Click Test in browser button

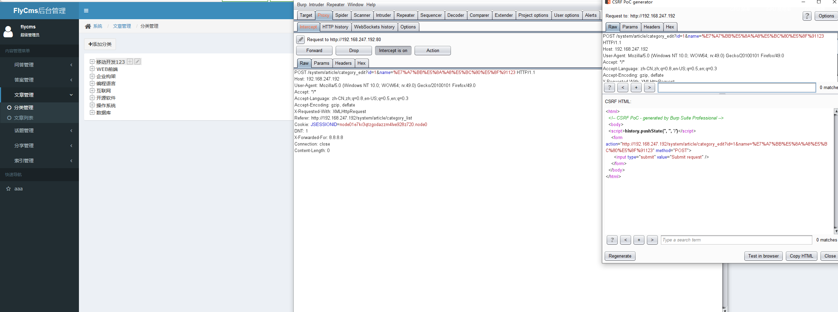click(764, 256)
